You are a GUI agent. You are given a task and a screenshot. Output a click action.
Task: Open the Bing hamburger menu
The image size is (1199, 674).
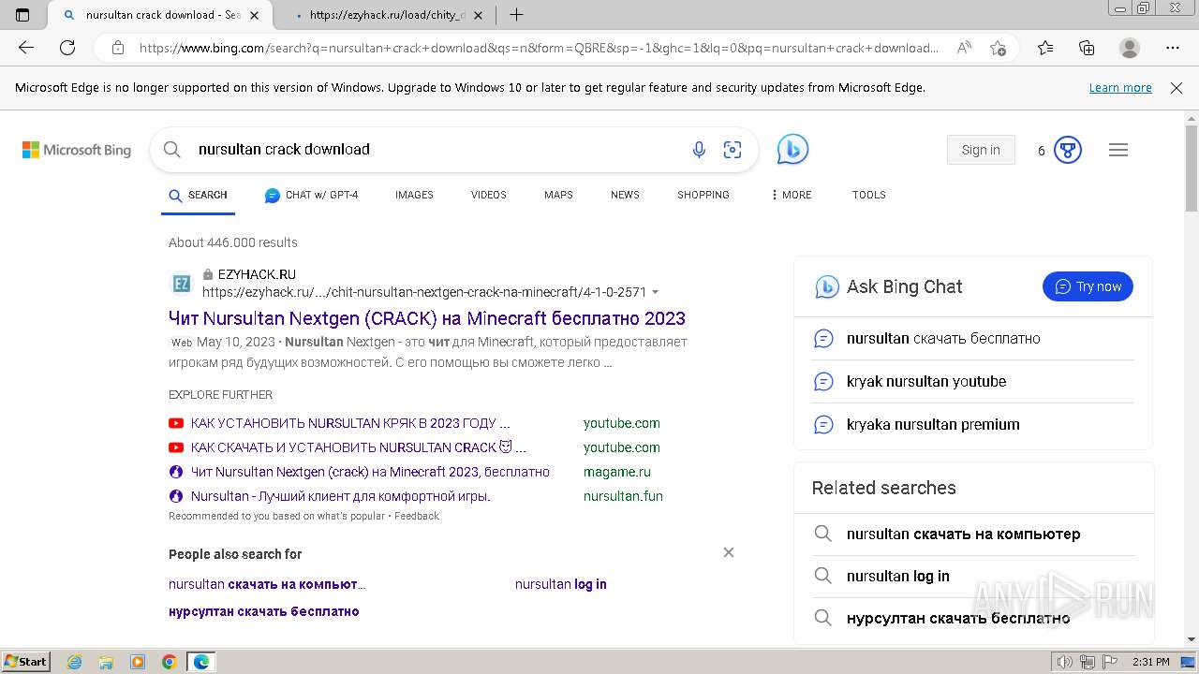(1118, 150)
